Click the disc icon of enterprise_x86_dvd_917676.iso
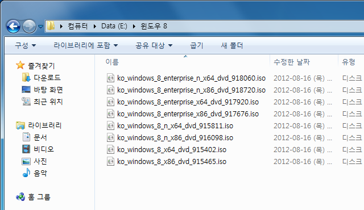364x210 pixels. point(110,114)
